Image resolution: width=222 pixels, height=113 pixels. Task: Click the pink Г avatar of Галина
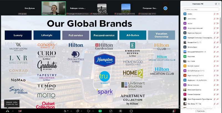(185, 94)
